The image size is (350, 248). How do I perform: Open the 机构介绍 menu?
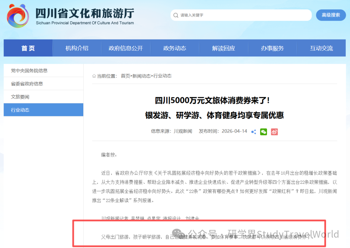point(77,48)
